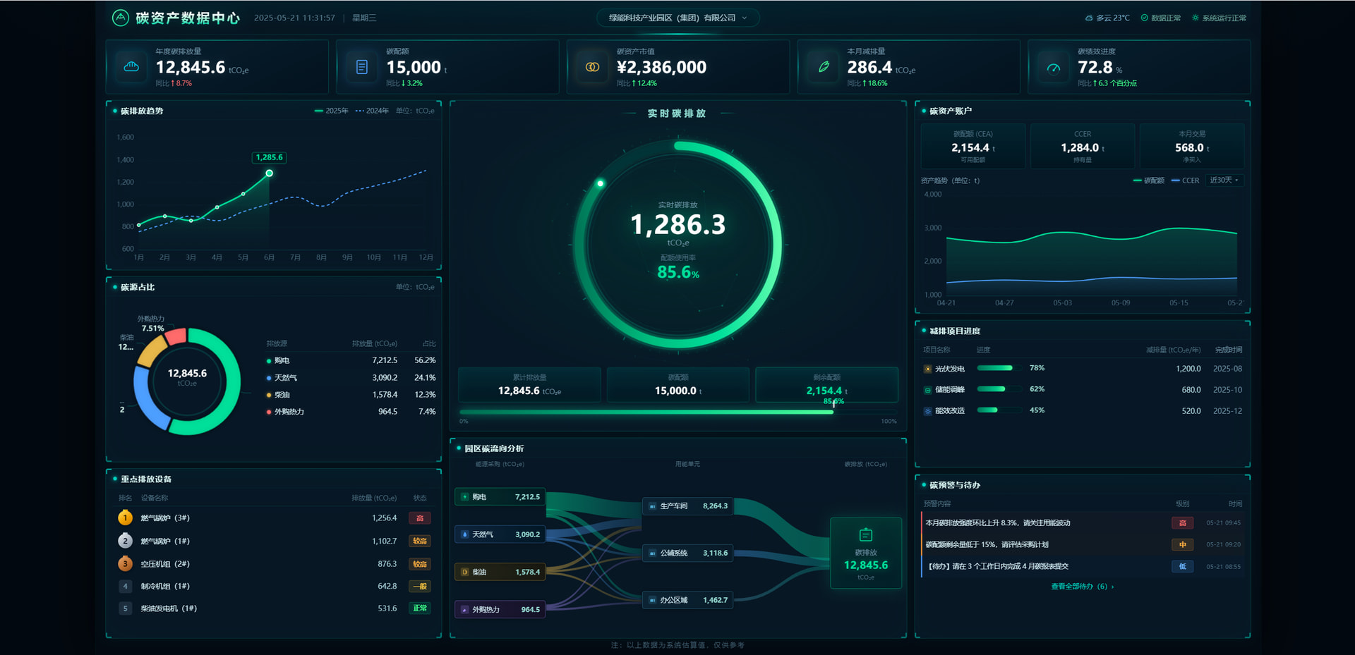
Task: Click the clipboard icon above 碳排放 12,845.6
Action: point(866,535)
